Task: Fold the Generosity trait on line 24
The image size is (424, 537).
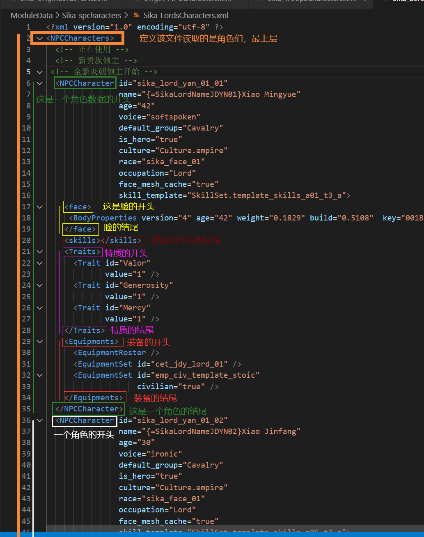Action: pyautogui.click(x=39, y=285)
